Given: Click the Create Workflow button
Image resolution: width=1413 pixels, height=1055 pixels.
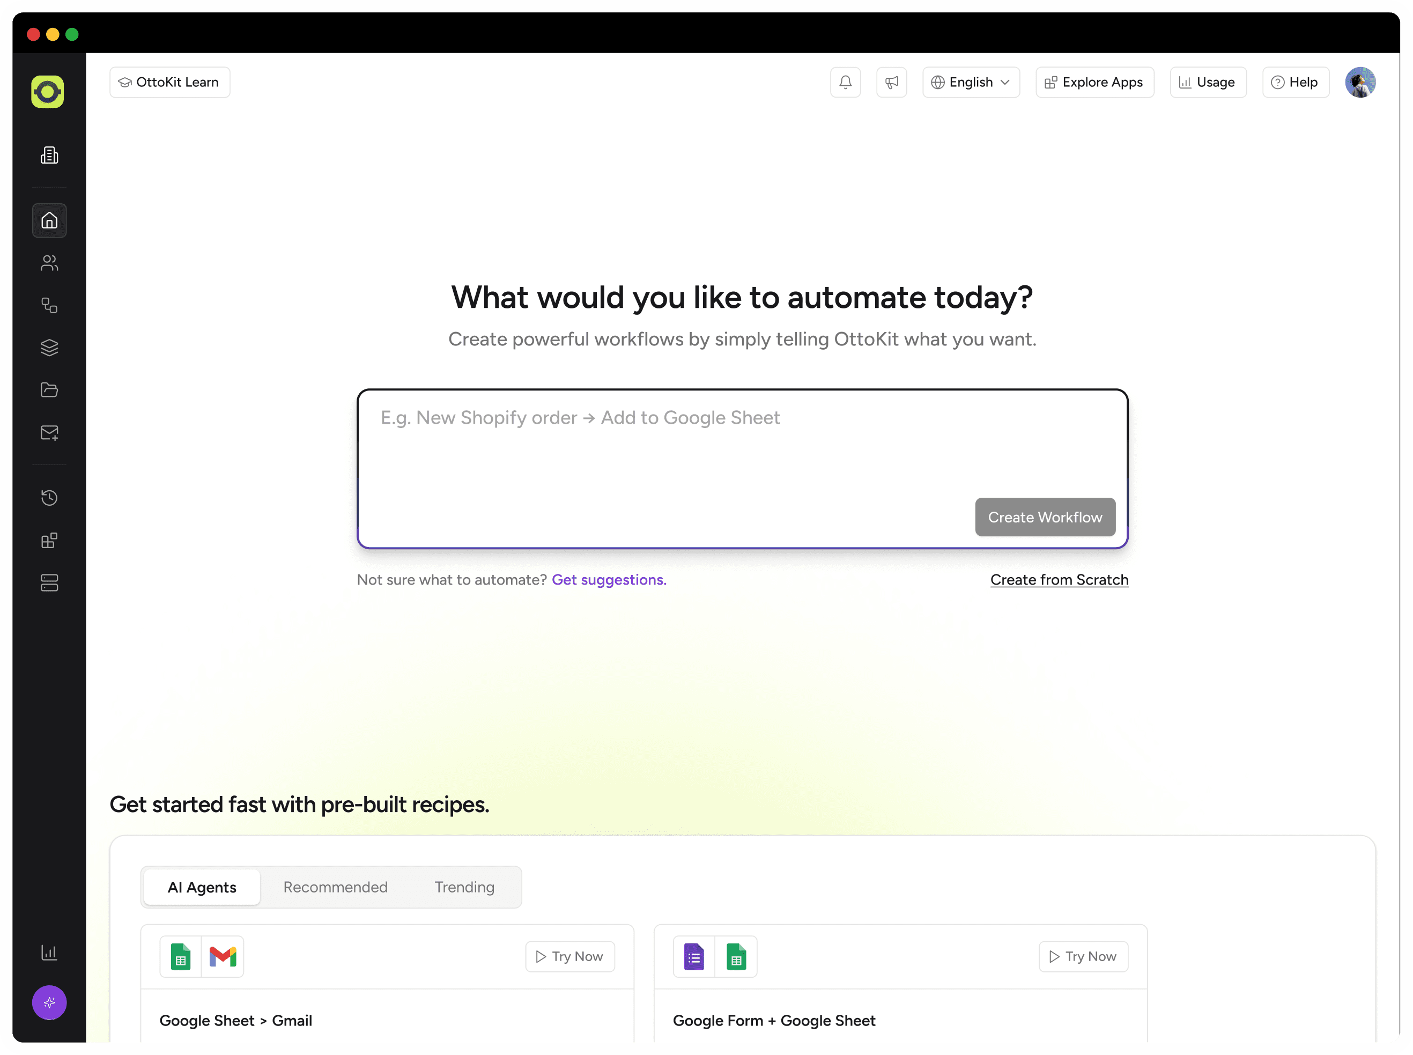Looking at the screenshot, I should click(x=1045, y=517).
